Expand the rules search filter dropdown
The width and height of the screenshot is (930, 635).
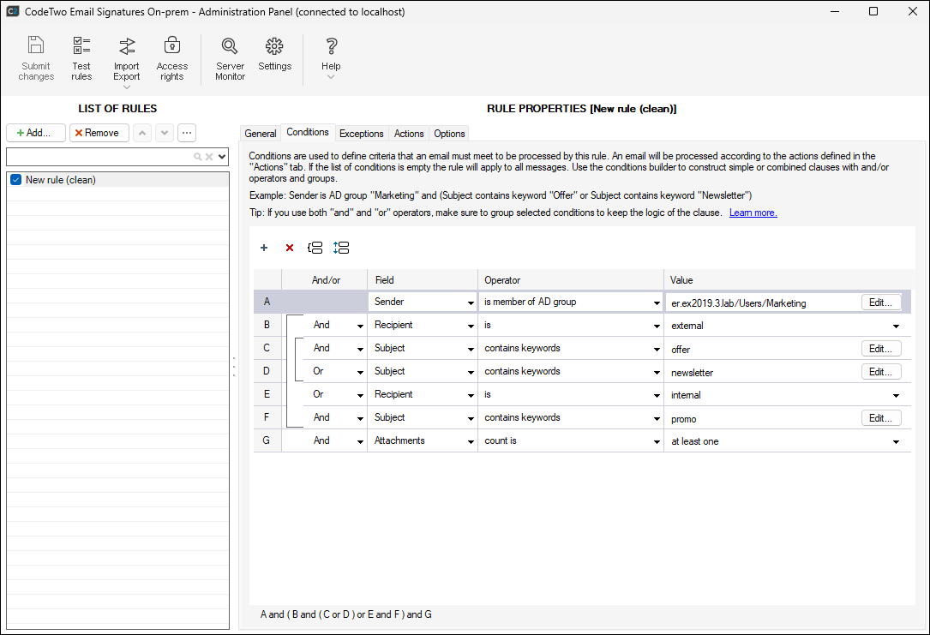(222, 157)
